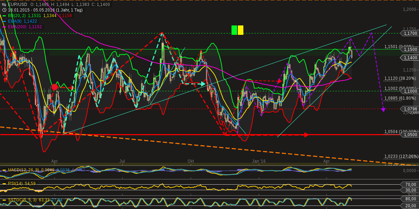
Task: Open the EUR/USD symbol label
Action: [17, 4]
